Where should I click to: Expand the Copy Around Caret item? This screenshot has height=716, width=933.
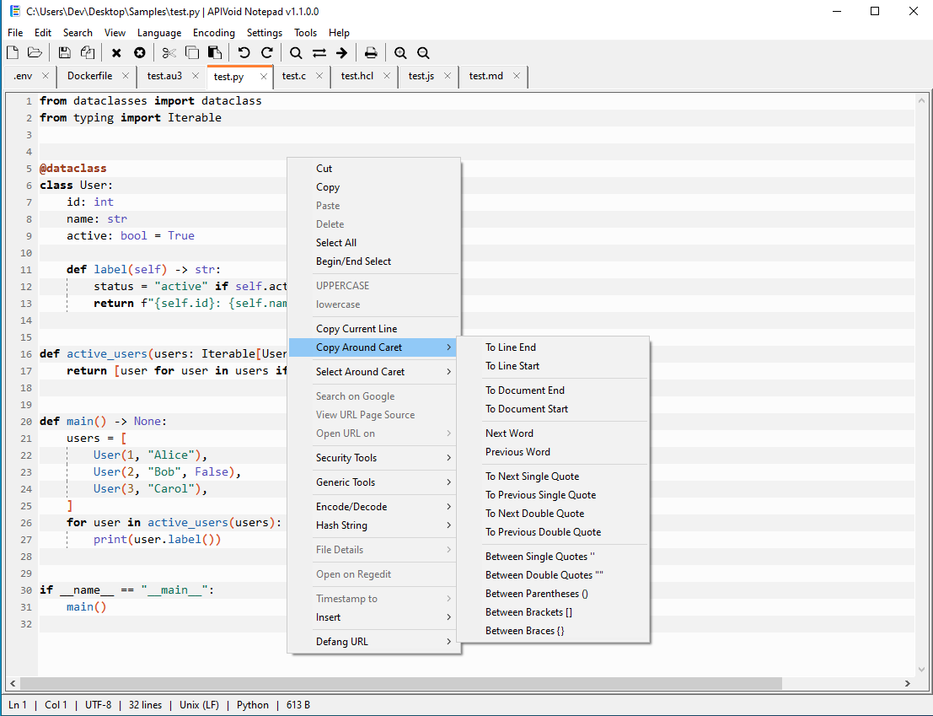[x=373, y=347]
